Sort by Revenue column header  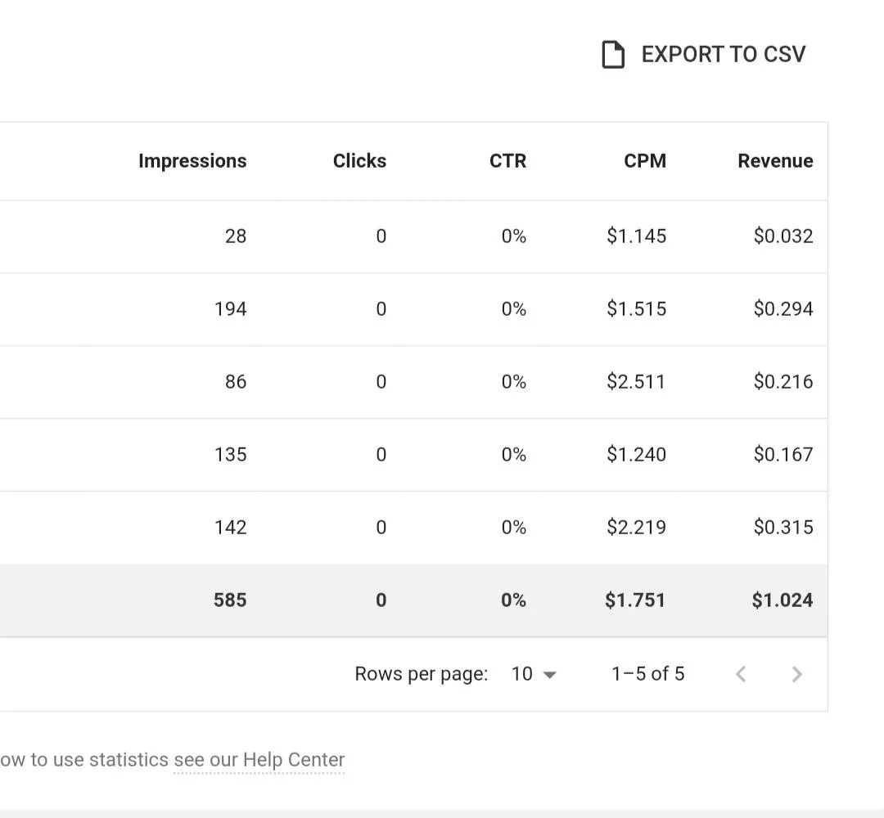[x=775, y=160]
